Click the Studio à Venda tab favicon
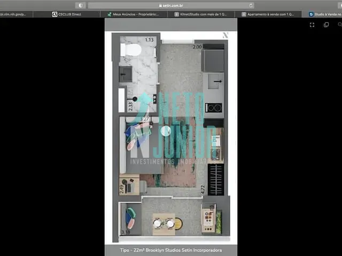342x256 pixels. click(311, 14)
